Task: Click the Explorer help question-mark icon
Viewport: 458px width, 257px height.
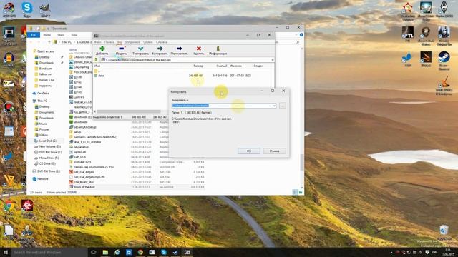Action: [301, 35]
